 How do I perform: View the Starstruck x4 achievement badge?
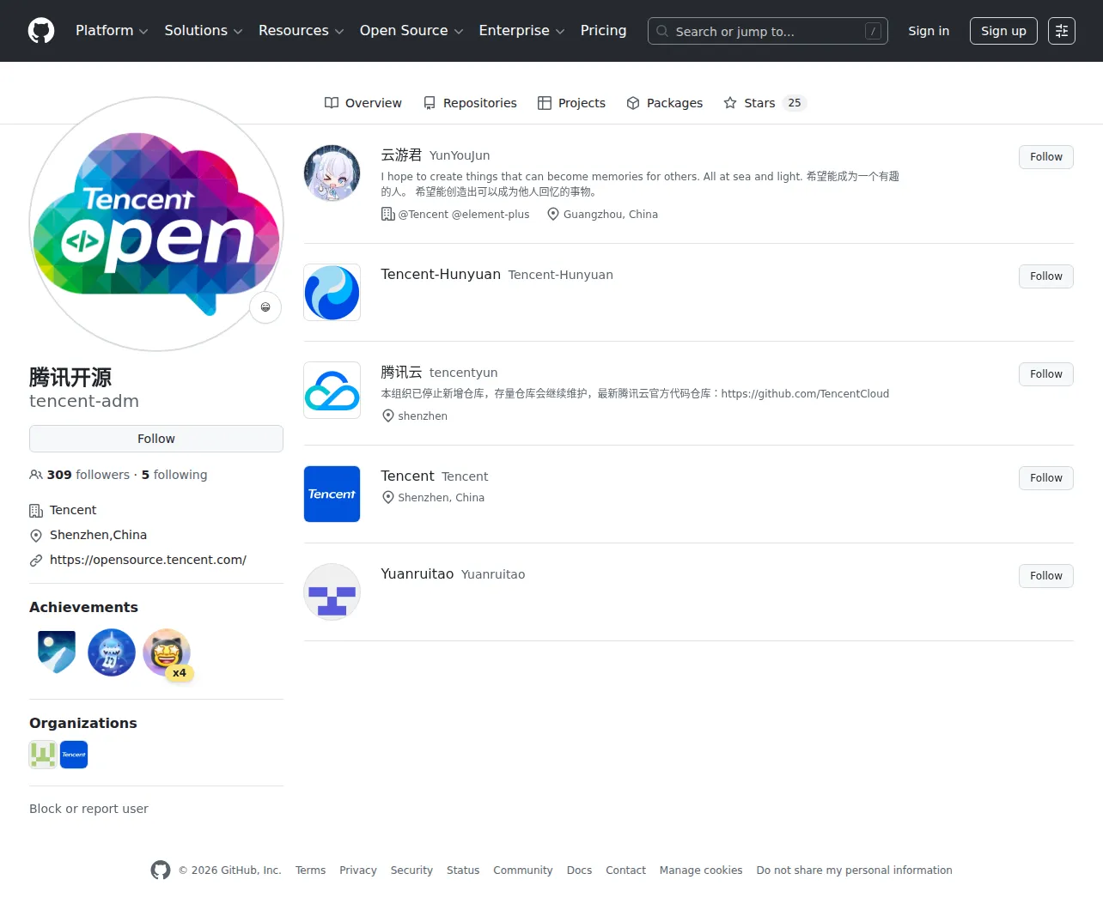click(168, 654)
